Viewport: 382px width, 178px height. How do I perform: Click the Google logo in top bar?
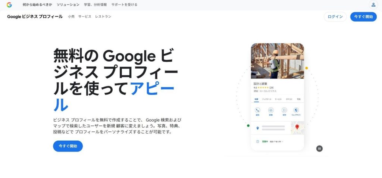click(x=9, y=5)
